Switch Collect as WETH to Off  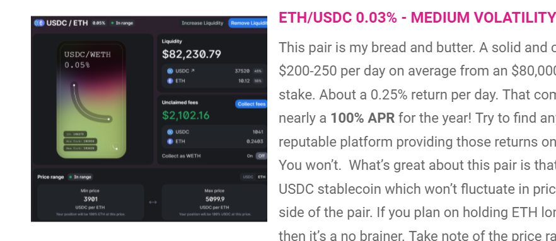pos(262,156)
